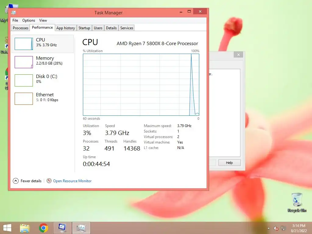This screenshot has width=312, height=234.
Task: Click the Ethernet label in sidebar
Action: click(x=45, y=95)
